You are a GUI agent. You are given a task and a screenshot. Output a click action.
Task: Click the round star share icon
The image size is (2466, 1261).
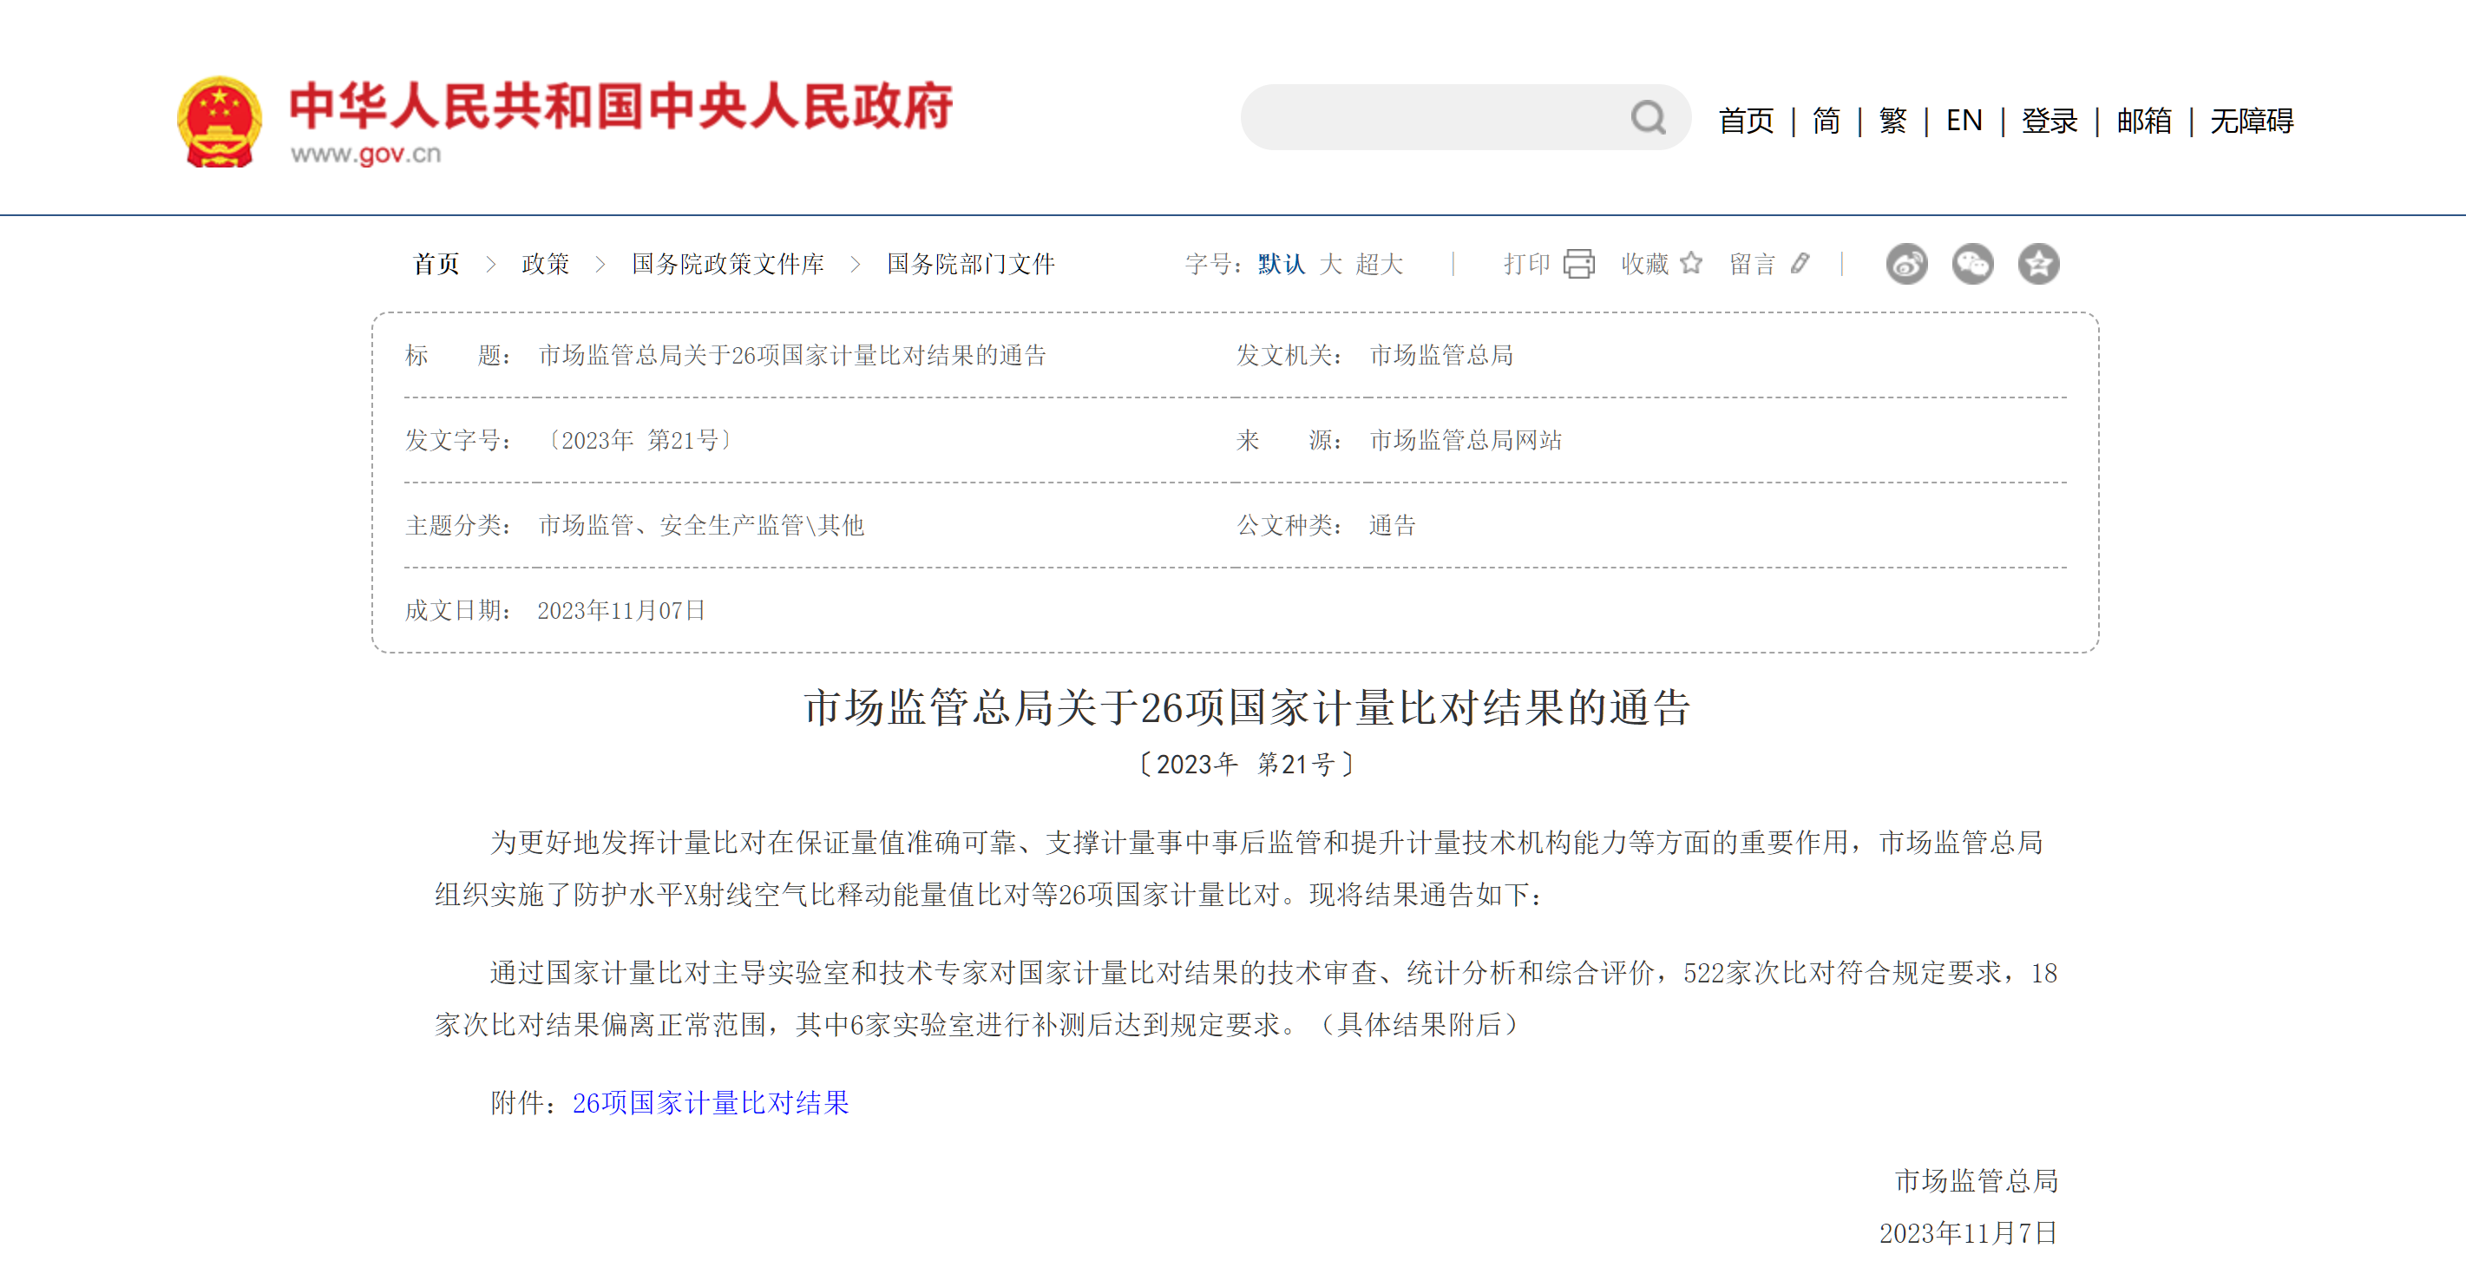click(x=2038, y=263)
